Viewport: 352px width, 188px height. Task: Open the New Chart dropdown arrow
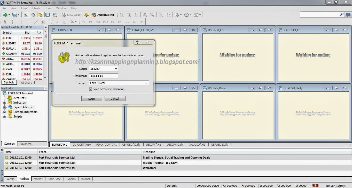coord(9,15)
